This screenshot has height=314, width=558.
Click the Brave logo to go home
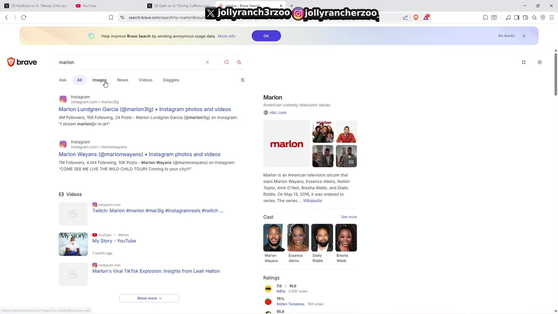pyautogui.click(x=22, y=62)
